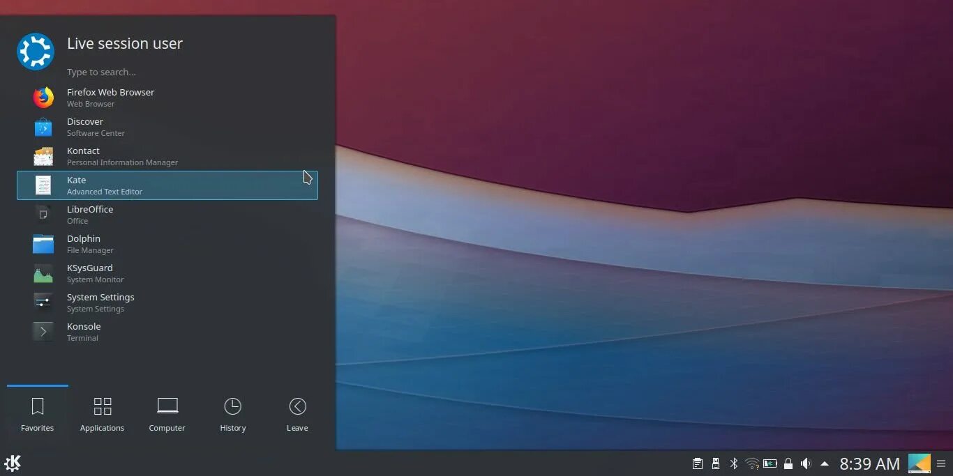Image resolution: width=953 pixels, height=476 pixels.
Task: Open the clipboard tray icon
Action: pos(697,463)
